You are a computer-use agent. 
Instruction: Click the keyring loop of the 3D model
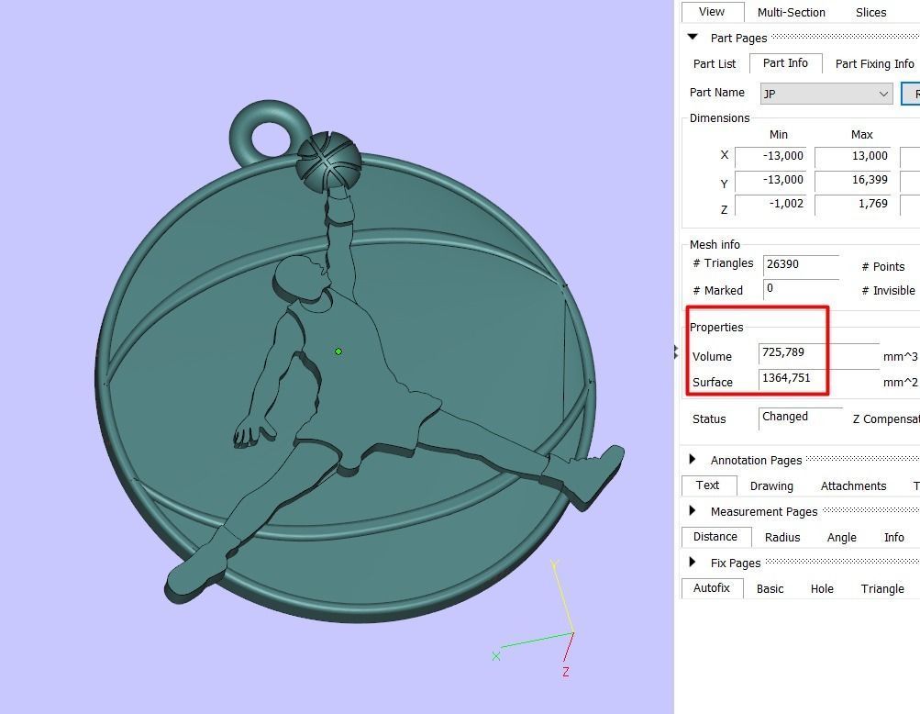pos(269,132)
